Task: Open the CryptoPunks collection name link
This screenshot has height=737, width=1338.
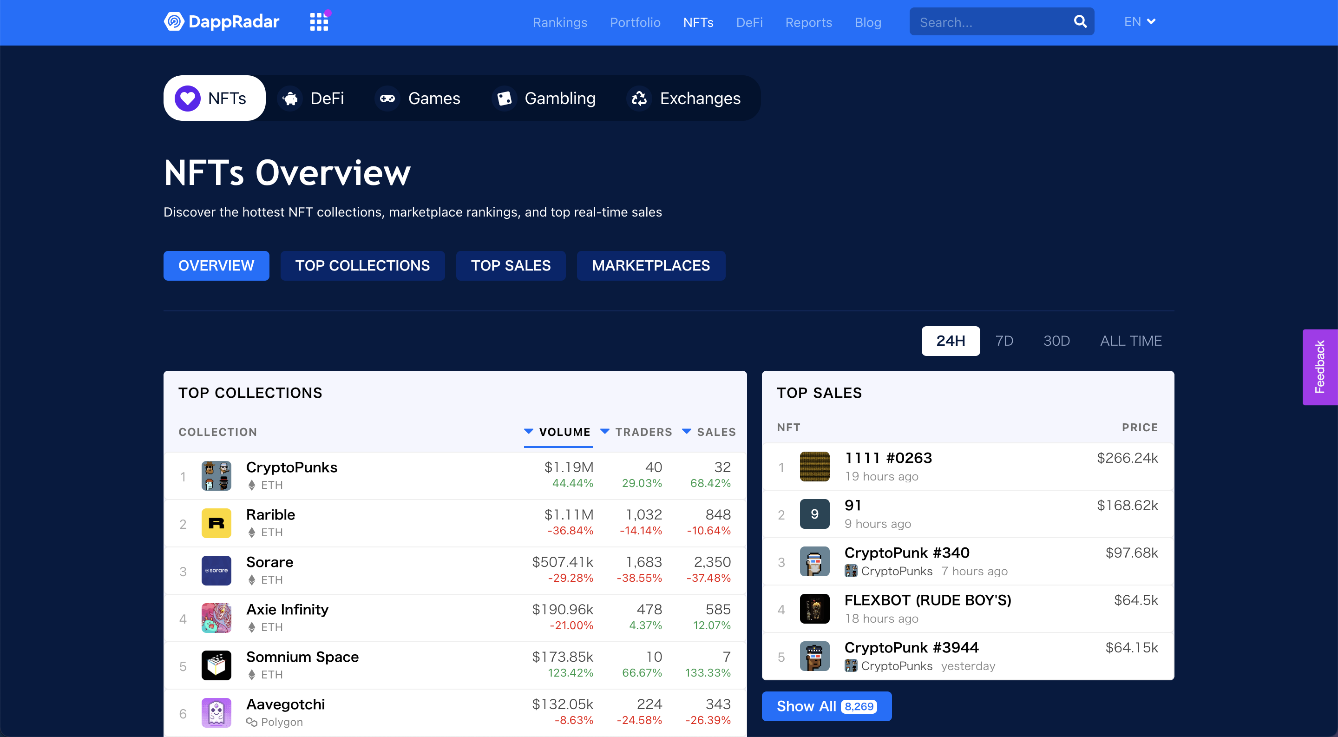Action: (x=291, y=467)
